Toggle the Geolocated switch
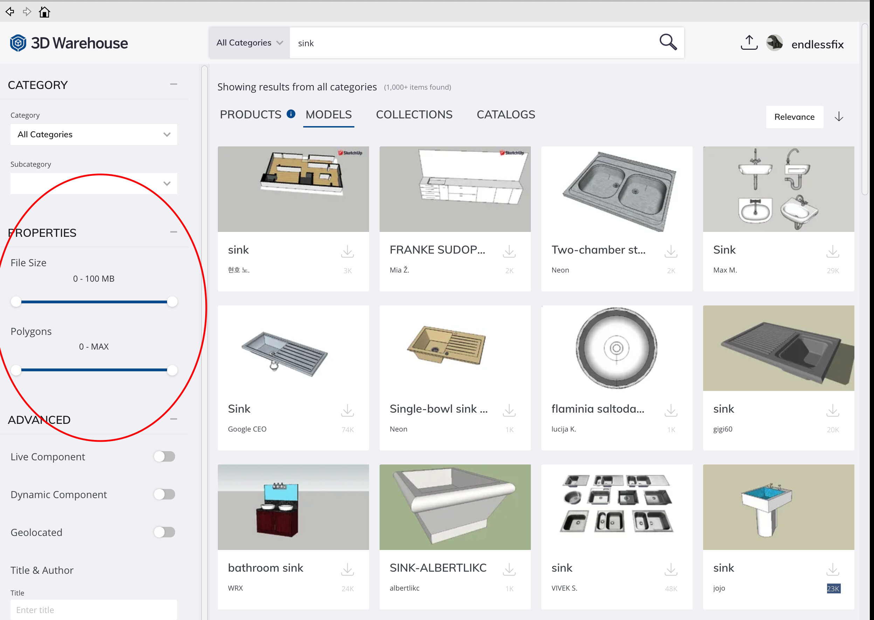Viewport: 874px width, 620px height. pos(165,532)
